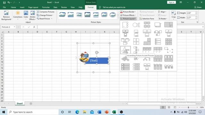Click the Save icon in the quick access toolbar
Image resolution: width=205 pixels, height=115 pixels.
4,2
